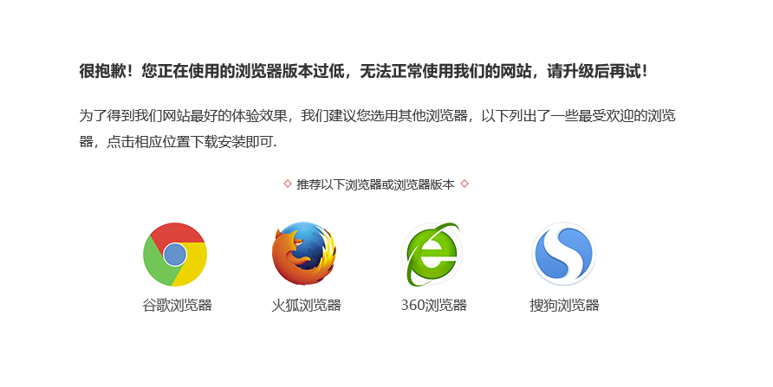
Task: Follow the 火狐浏览器 text link
Action: 306,306
